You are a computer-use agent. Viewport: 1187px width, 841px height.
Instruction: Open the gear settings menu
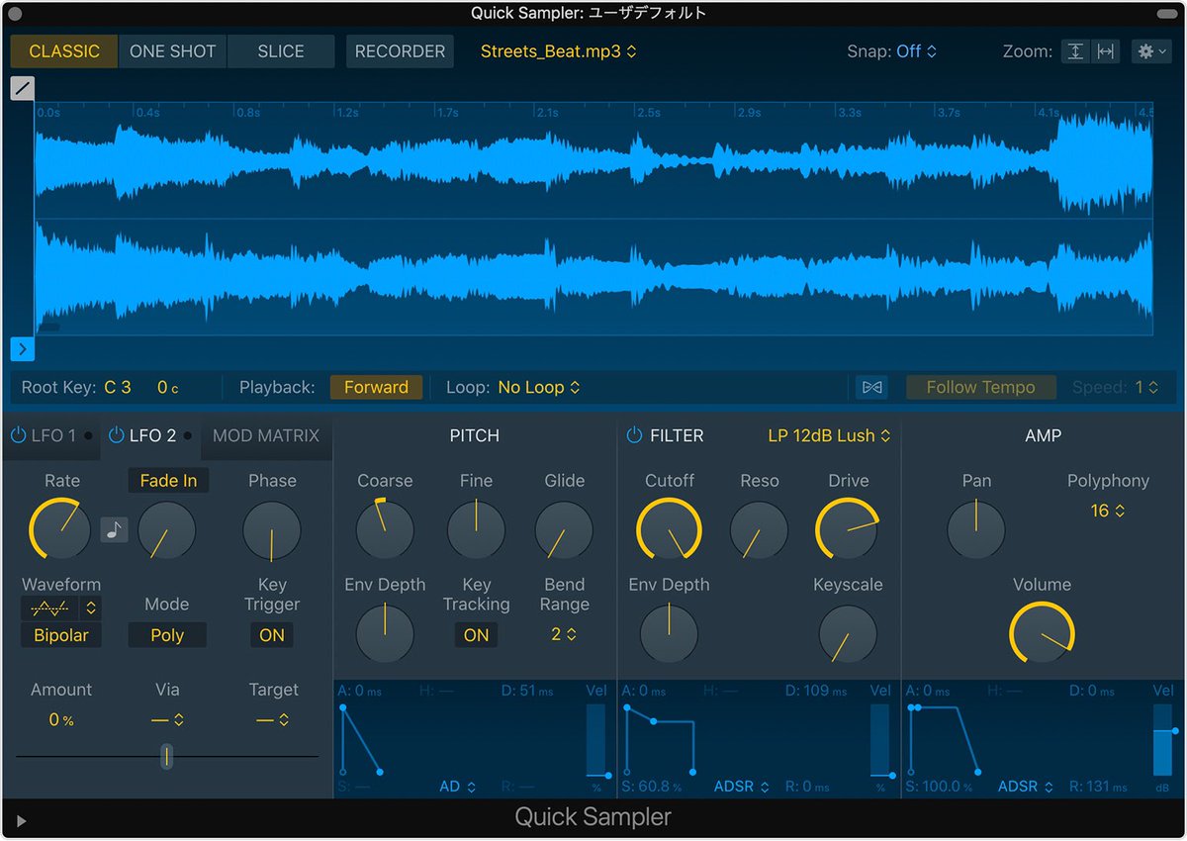click(x=1151, y=51)
